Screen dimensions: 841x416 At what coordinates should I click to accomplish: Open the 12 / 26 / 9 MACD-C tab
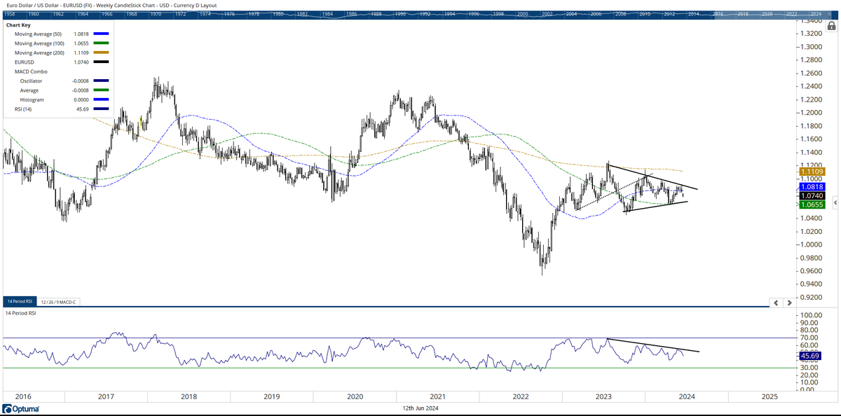58,301
